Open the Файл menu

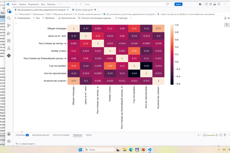click(14, 4)
